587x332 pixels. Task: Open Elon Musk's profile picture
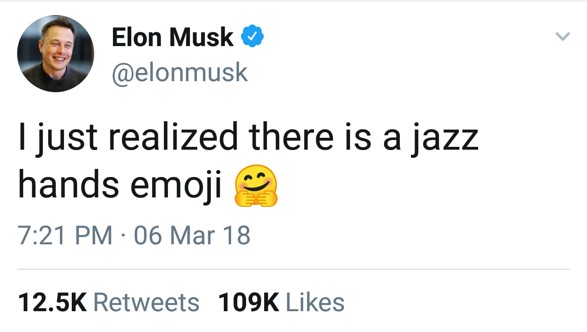[x=55, y=53]
